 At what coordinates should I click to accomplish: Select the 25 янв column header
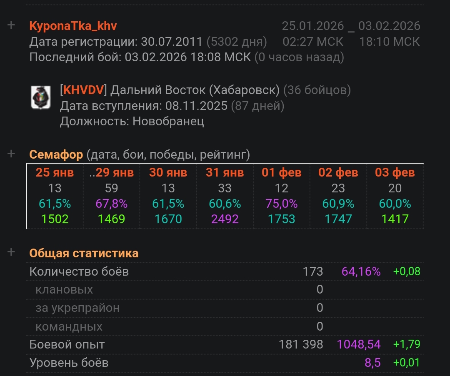[x=55, y=173]
